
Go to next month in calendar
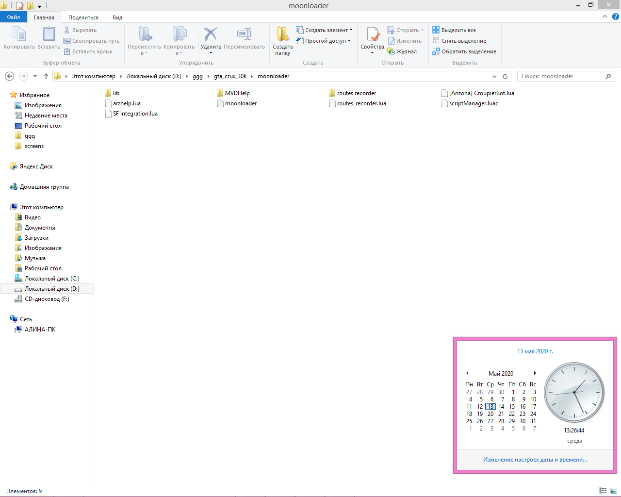click(535, 373)
